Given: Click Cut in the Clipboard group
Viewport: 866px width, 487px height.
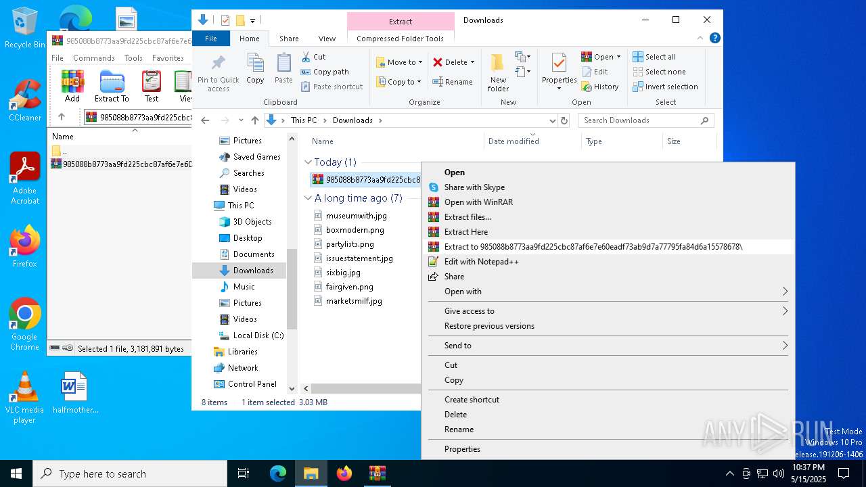Looking at the screenshot, I should (x=313, y=57).
